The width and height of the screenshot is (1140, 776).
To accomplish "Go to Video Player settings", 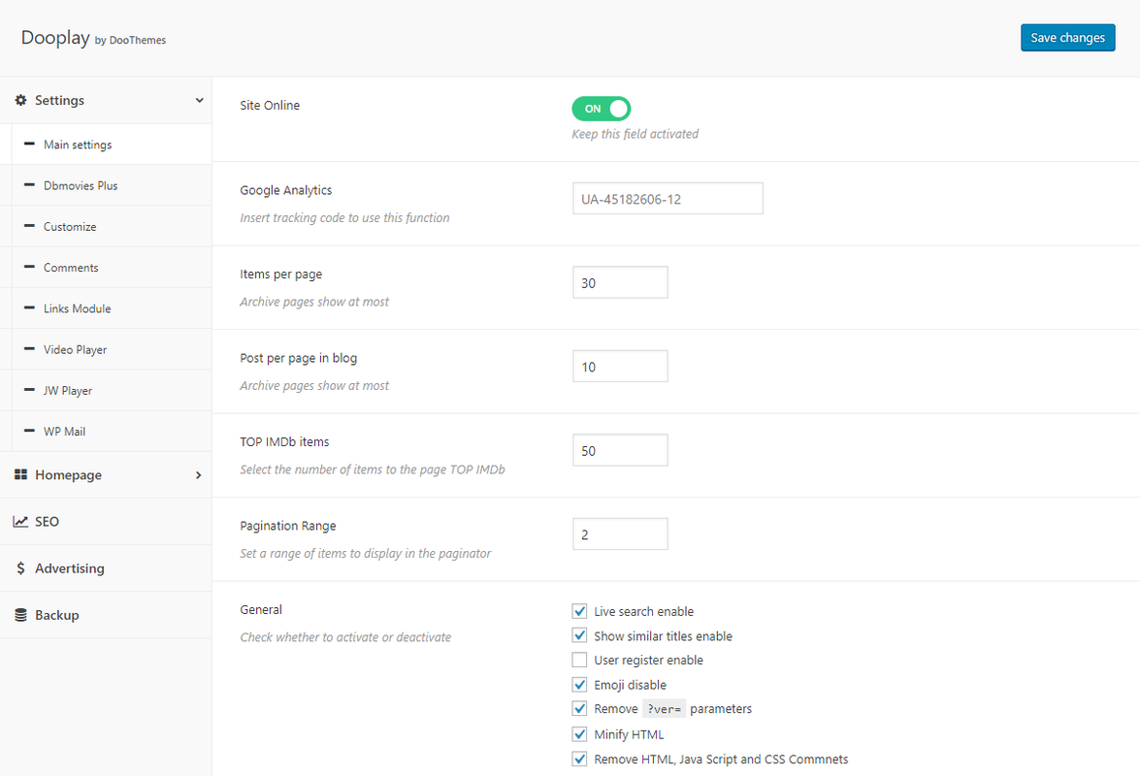I will pos(76,349).
